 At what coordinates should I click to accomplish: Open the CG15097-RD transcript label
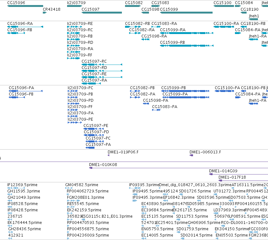click(94, 68)
